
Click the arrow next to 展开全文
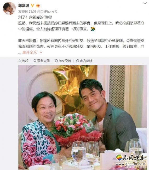coord(41,52)
